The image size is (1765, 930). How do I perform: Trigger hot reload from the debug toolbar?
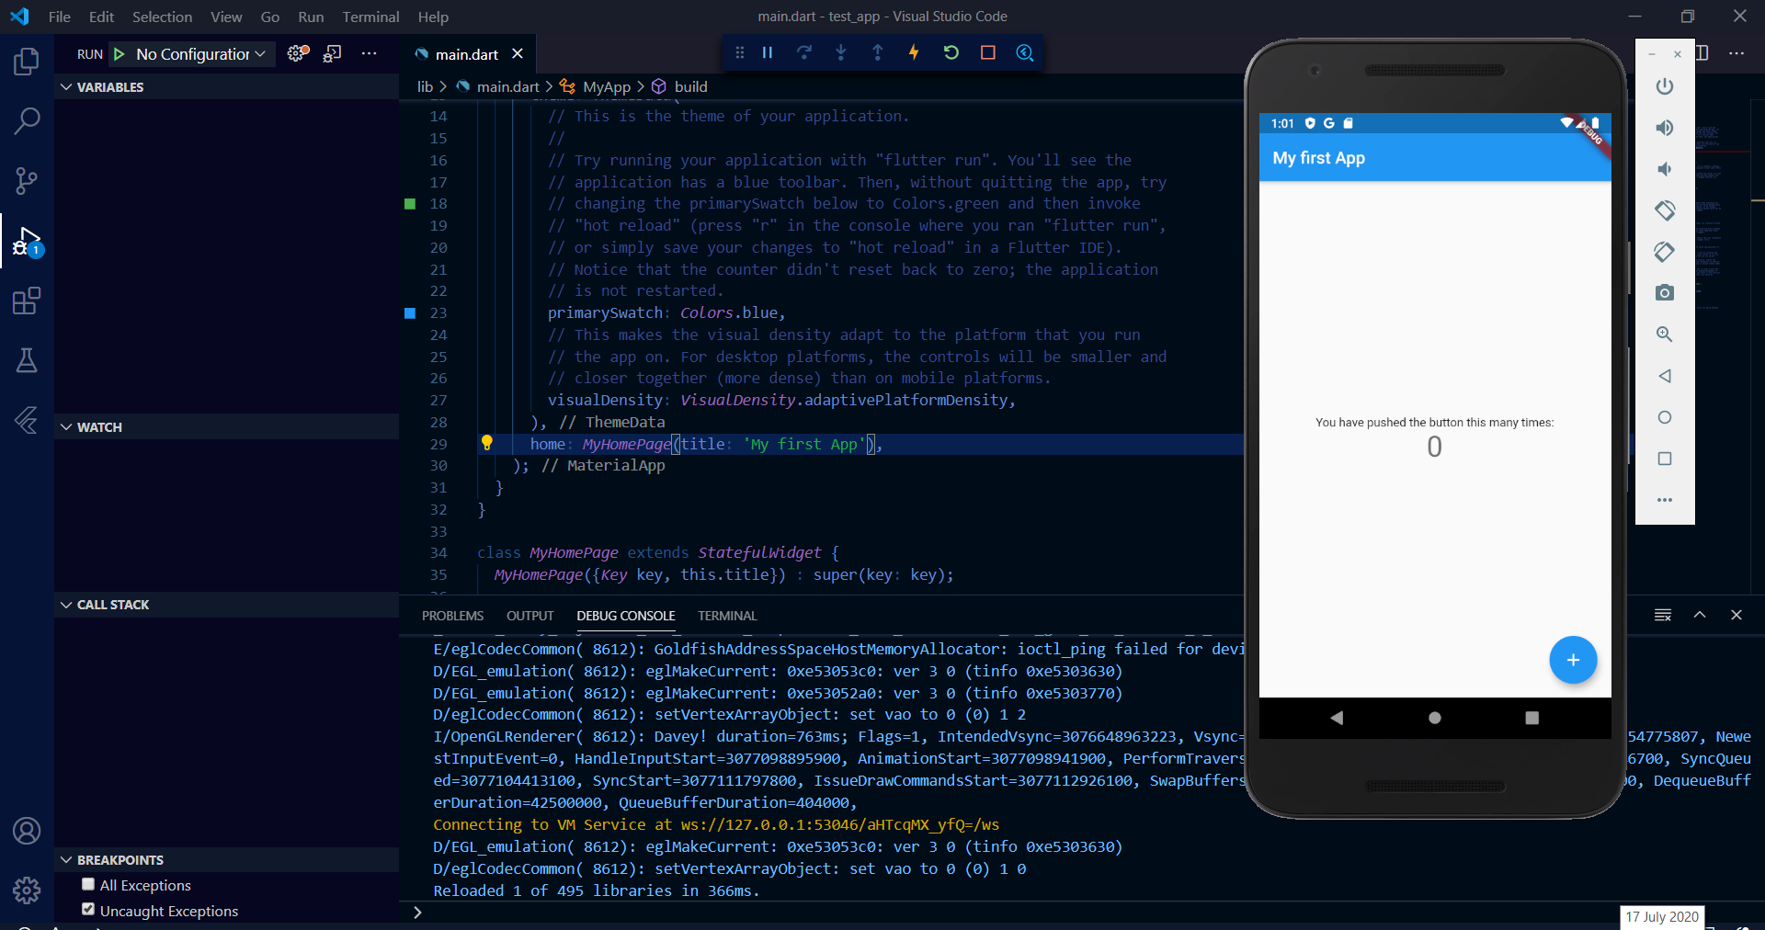(x=915, y=52)
